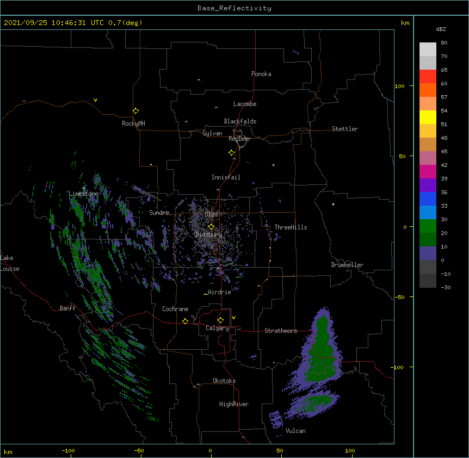Select the bright green 30-20 dBZ legend band
This screenshot has width=469, height=458.
[428, 226]
